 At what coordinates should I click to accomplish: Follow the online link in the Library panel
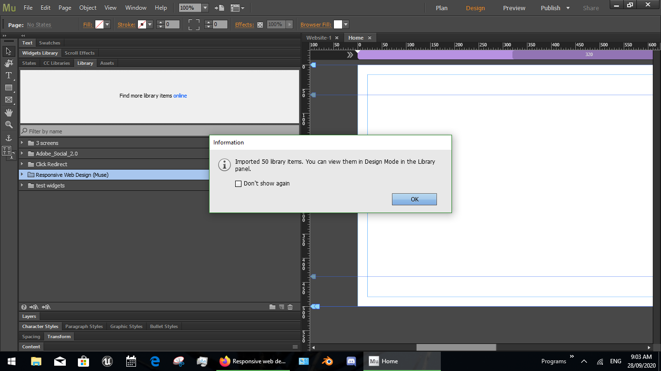[180, 96]
